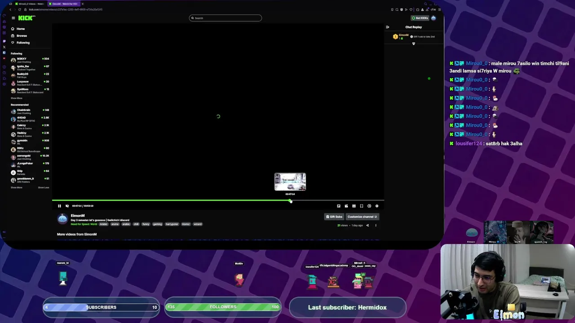The width and height of the screenshot is (575, 323).
Task: Click the kick.com address bar URL
Action: pos(65,9)
